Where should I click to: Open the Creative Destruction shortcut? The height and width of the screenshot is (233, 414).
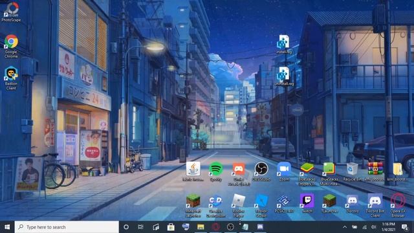click(215, 206)
